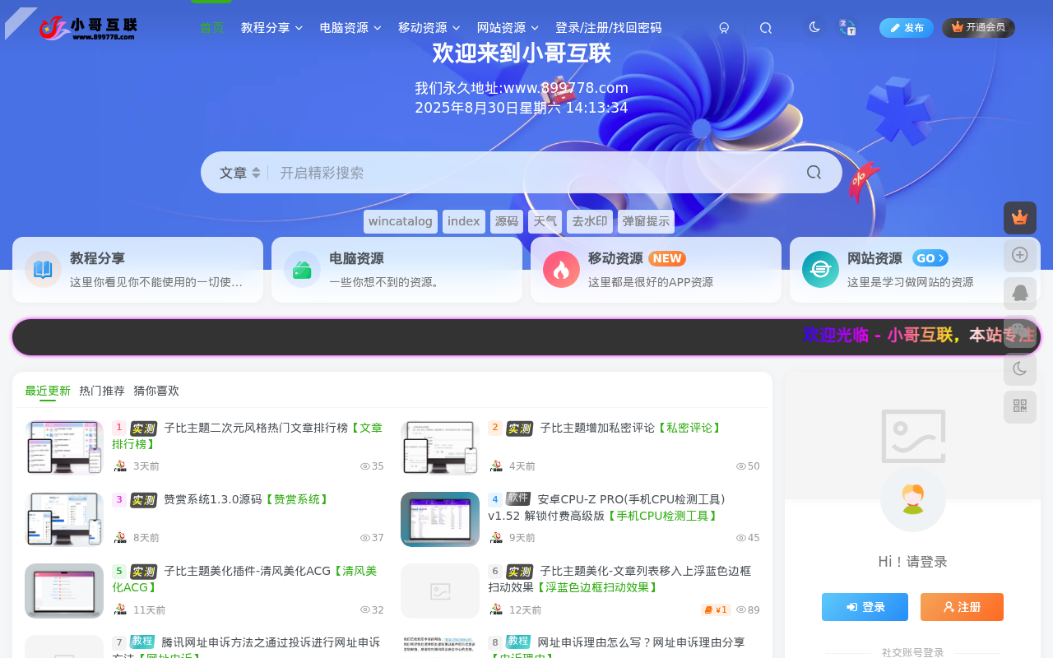The width and height of the screenshot is (1053, 658).
Task: Open the header profile/badge icon
Action: (724, 28)
